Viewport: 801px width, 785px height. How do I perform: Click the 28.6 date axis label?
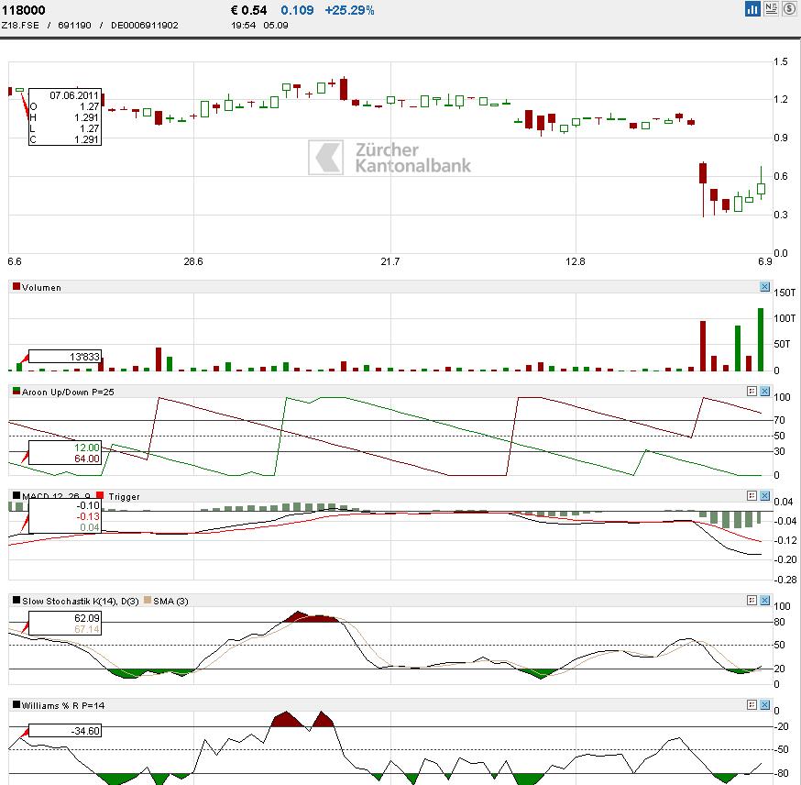click(193, 261)
